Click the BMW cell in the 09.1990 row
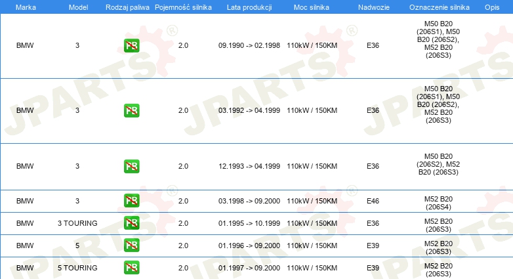Image resolution: width=513 pixels, height=279 pixels. click(25, 45)
